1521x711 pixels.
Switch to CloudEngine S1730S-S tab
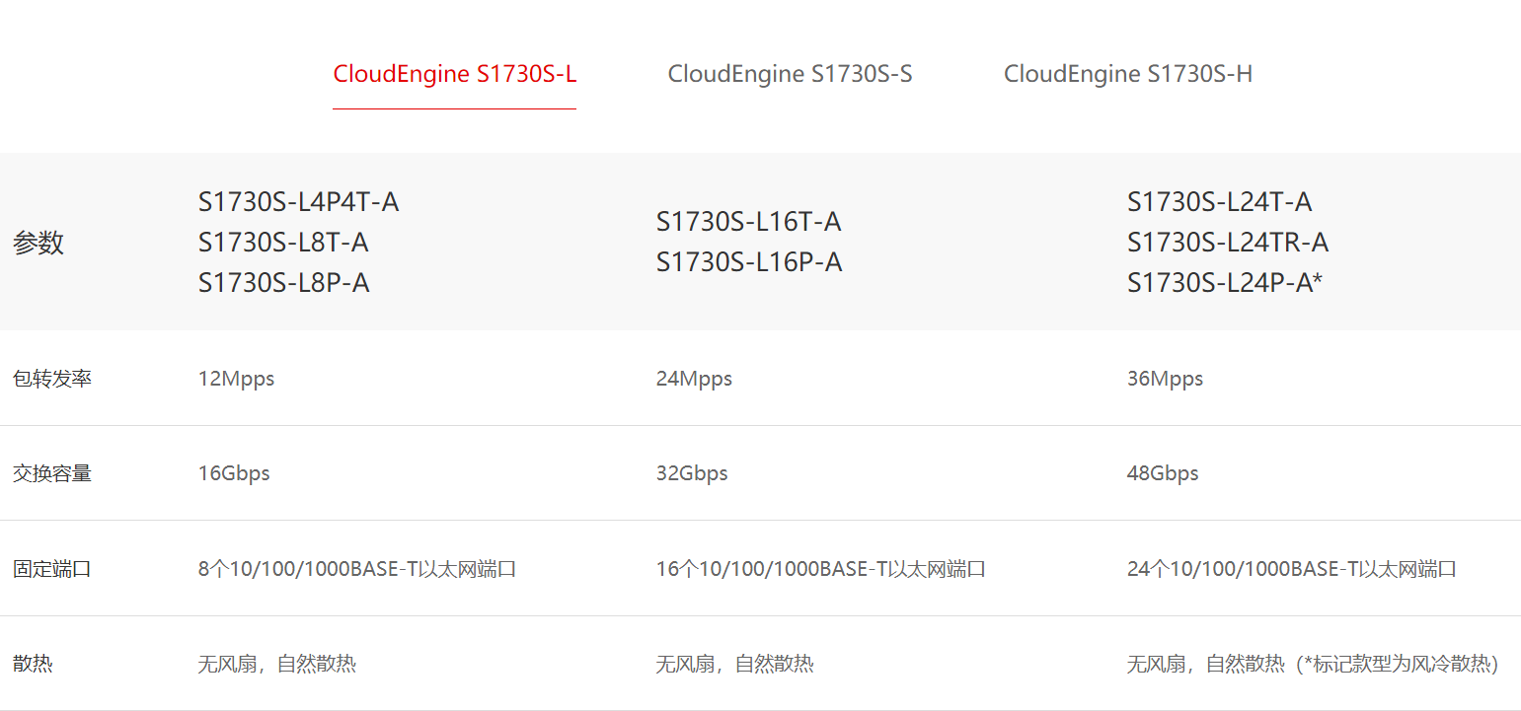[x=790, y=74]
